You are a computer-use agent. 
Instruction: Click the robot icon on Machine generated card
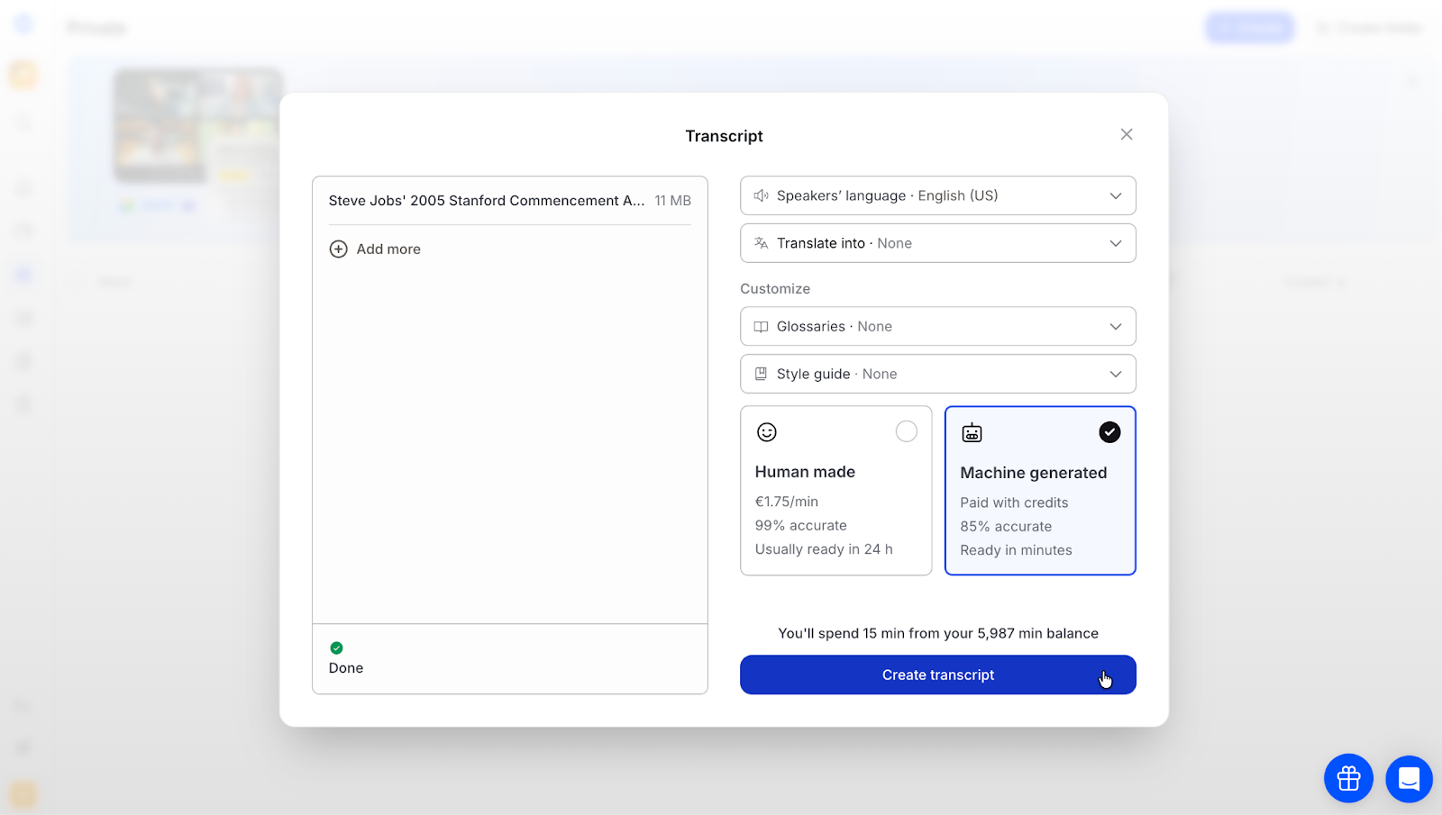pos(972,432)
